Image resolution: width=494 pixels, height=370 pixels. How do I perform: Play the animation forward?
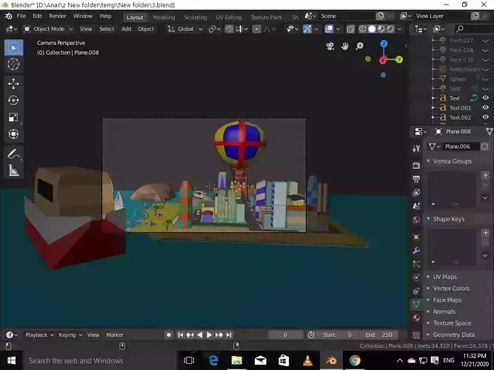209,334
